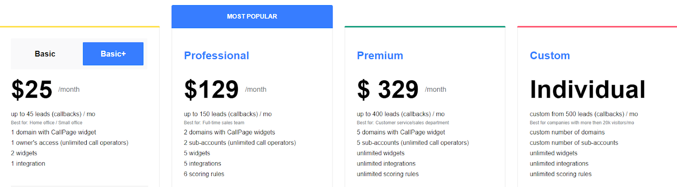677x187 pixels.
Task: Click '6 scoring rules' feature line
Action: pos(204,174)
